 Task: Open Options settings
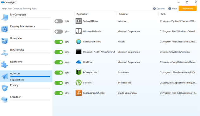click(159, 8)
